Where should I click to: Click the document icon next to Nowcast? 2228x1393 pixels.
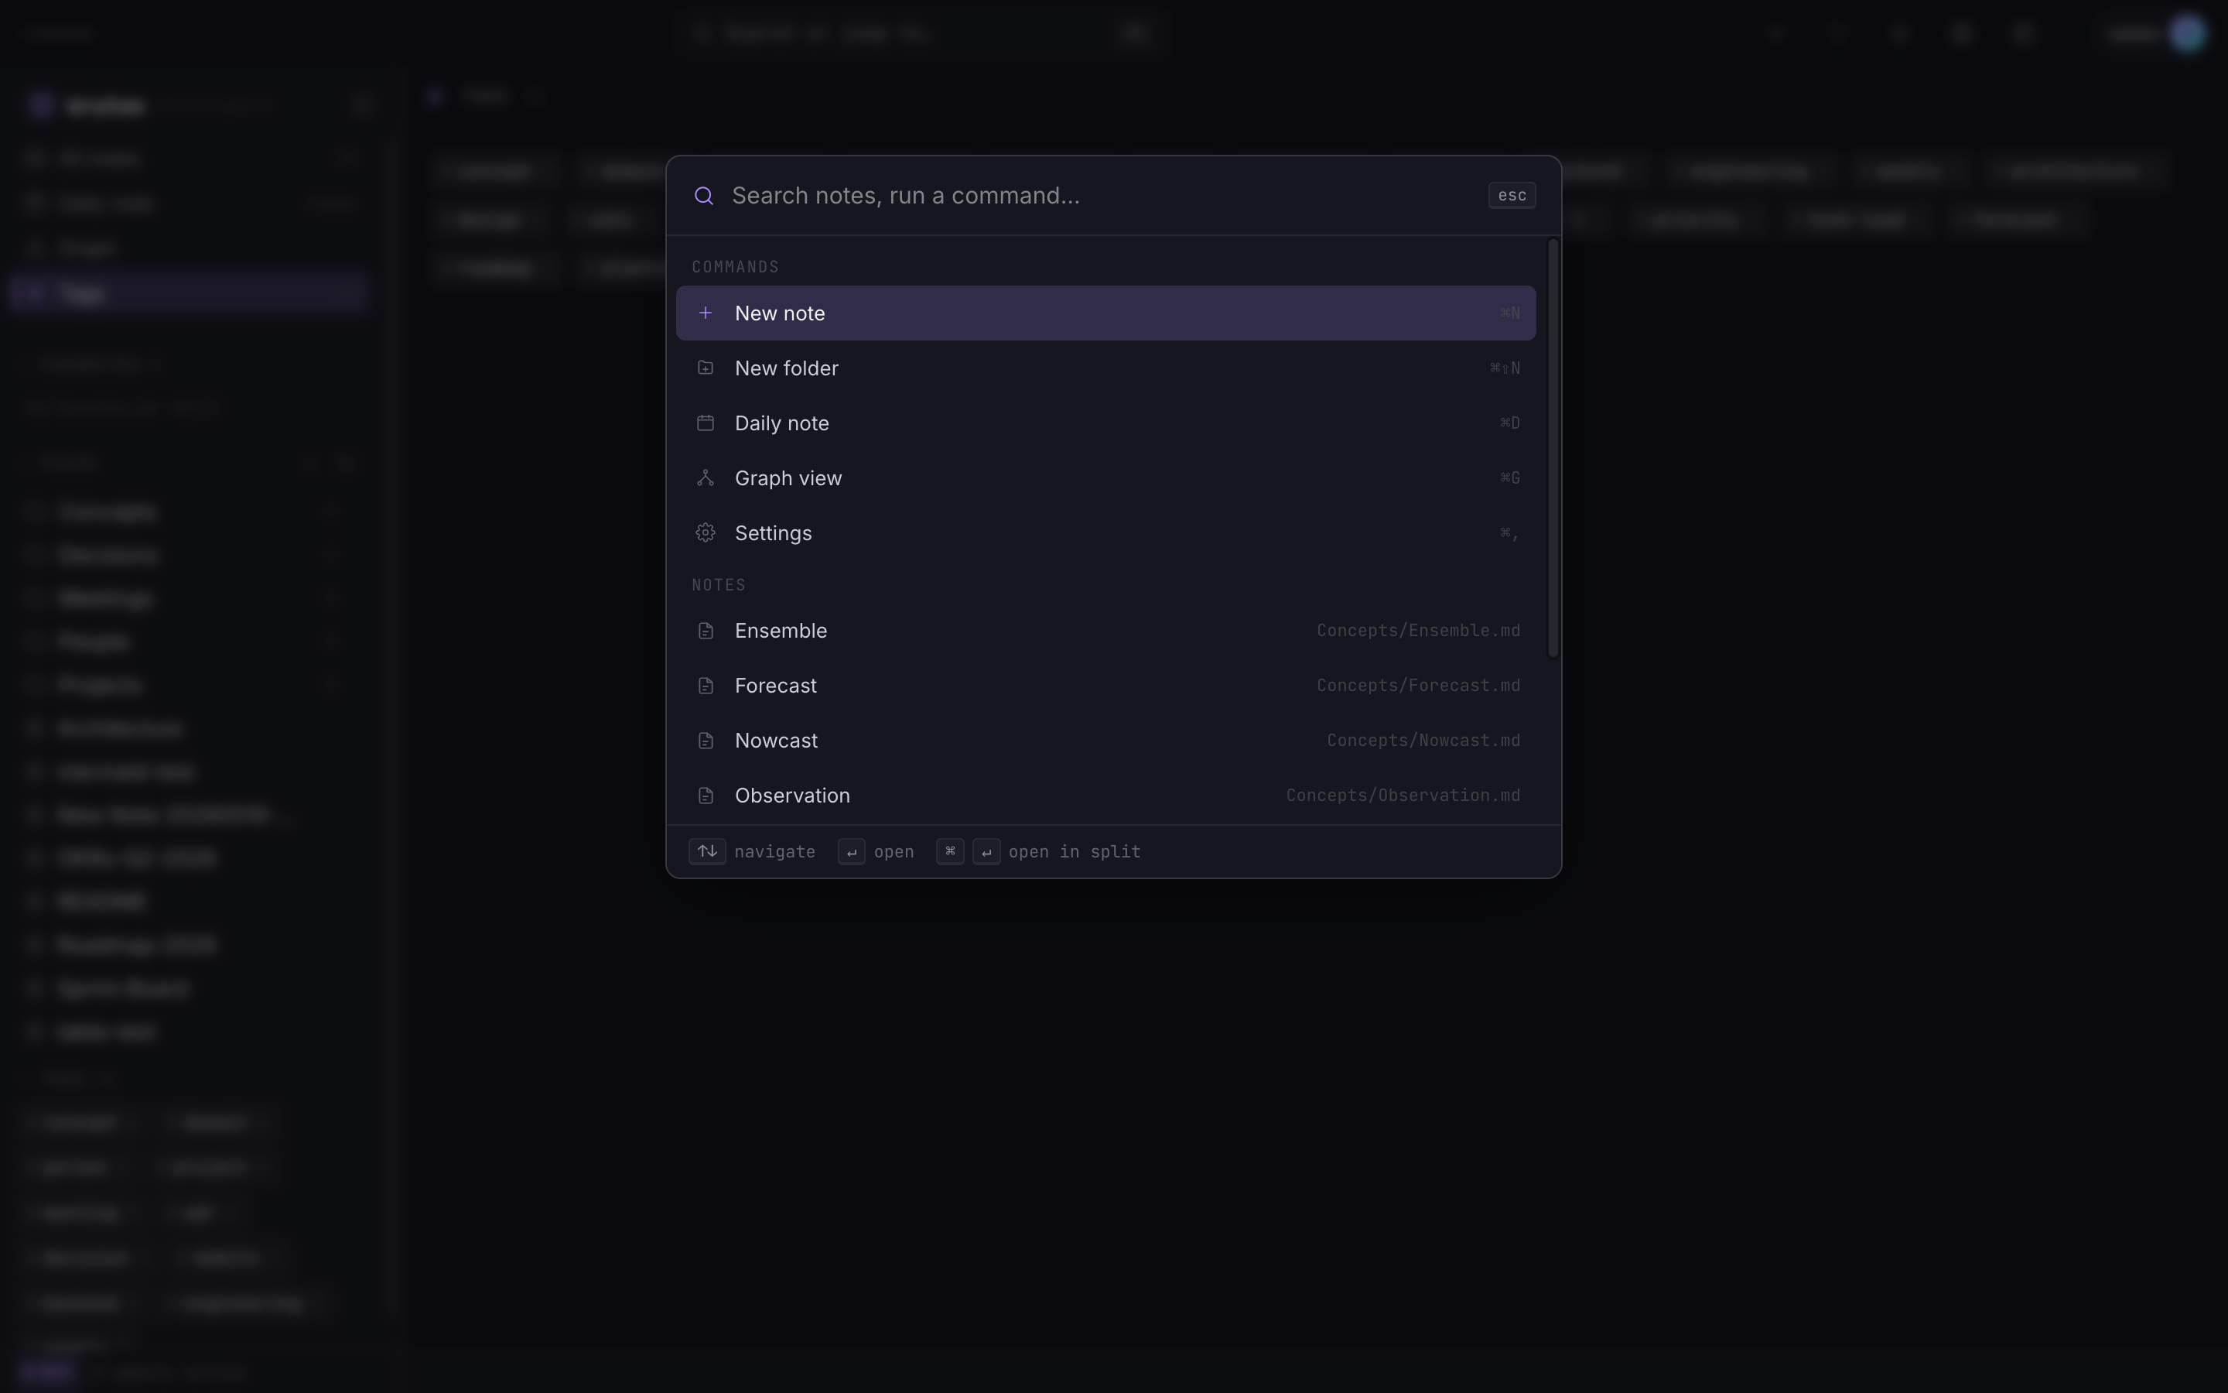[x=706, y=741]
